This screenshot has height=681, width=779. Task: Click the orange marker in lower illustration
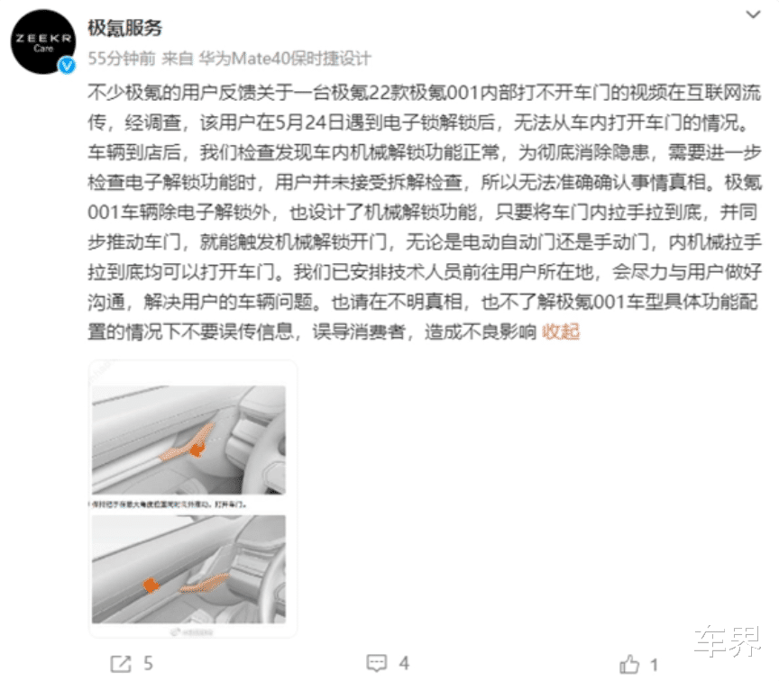click(x=151, y=586)
